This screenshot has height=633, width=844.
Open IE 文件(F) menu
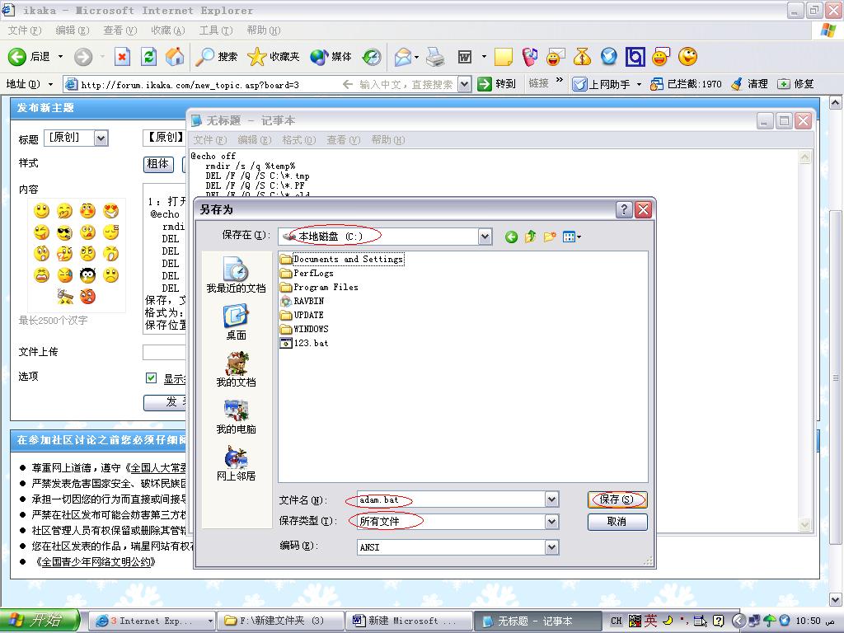pos(24,30)
